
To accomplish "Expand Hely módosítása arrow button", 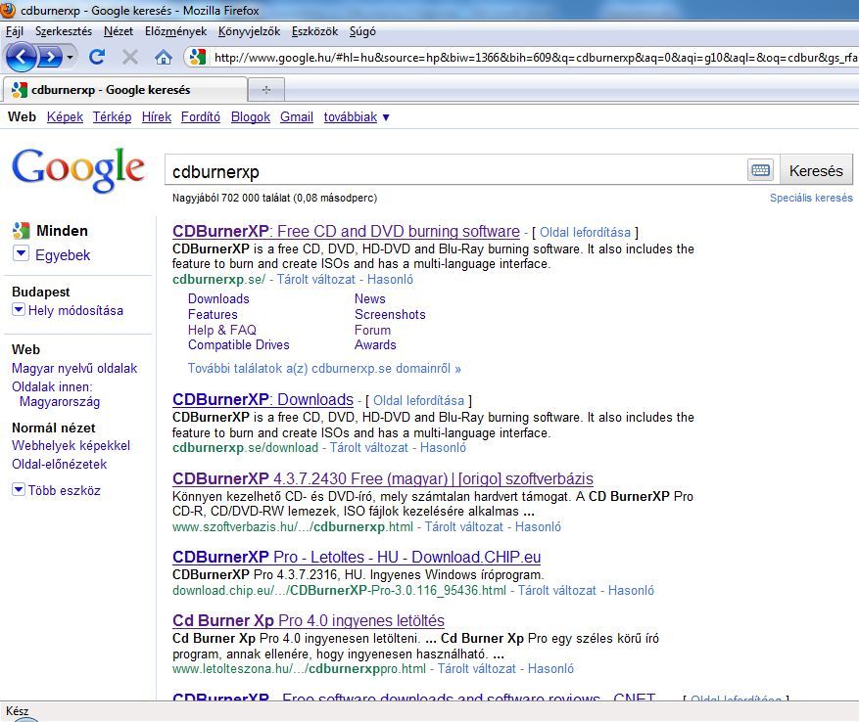I will (19, 310).
